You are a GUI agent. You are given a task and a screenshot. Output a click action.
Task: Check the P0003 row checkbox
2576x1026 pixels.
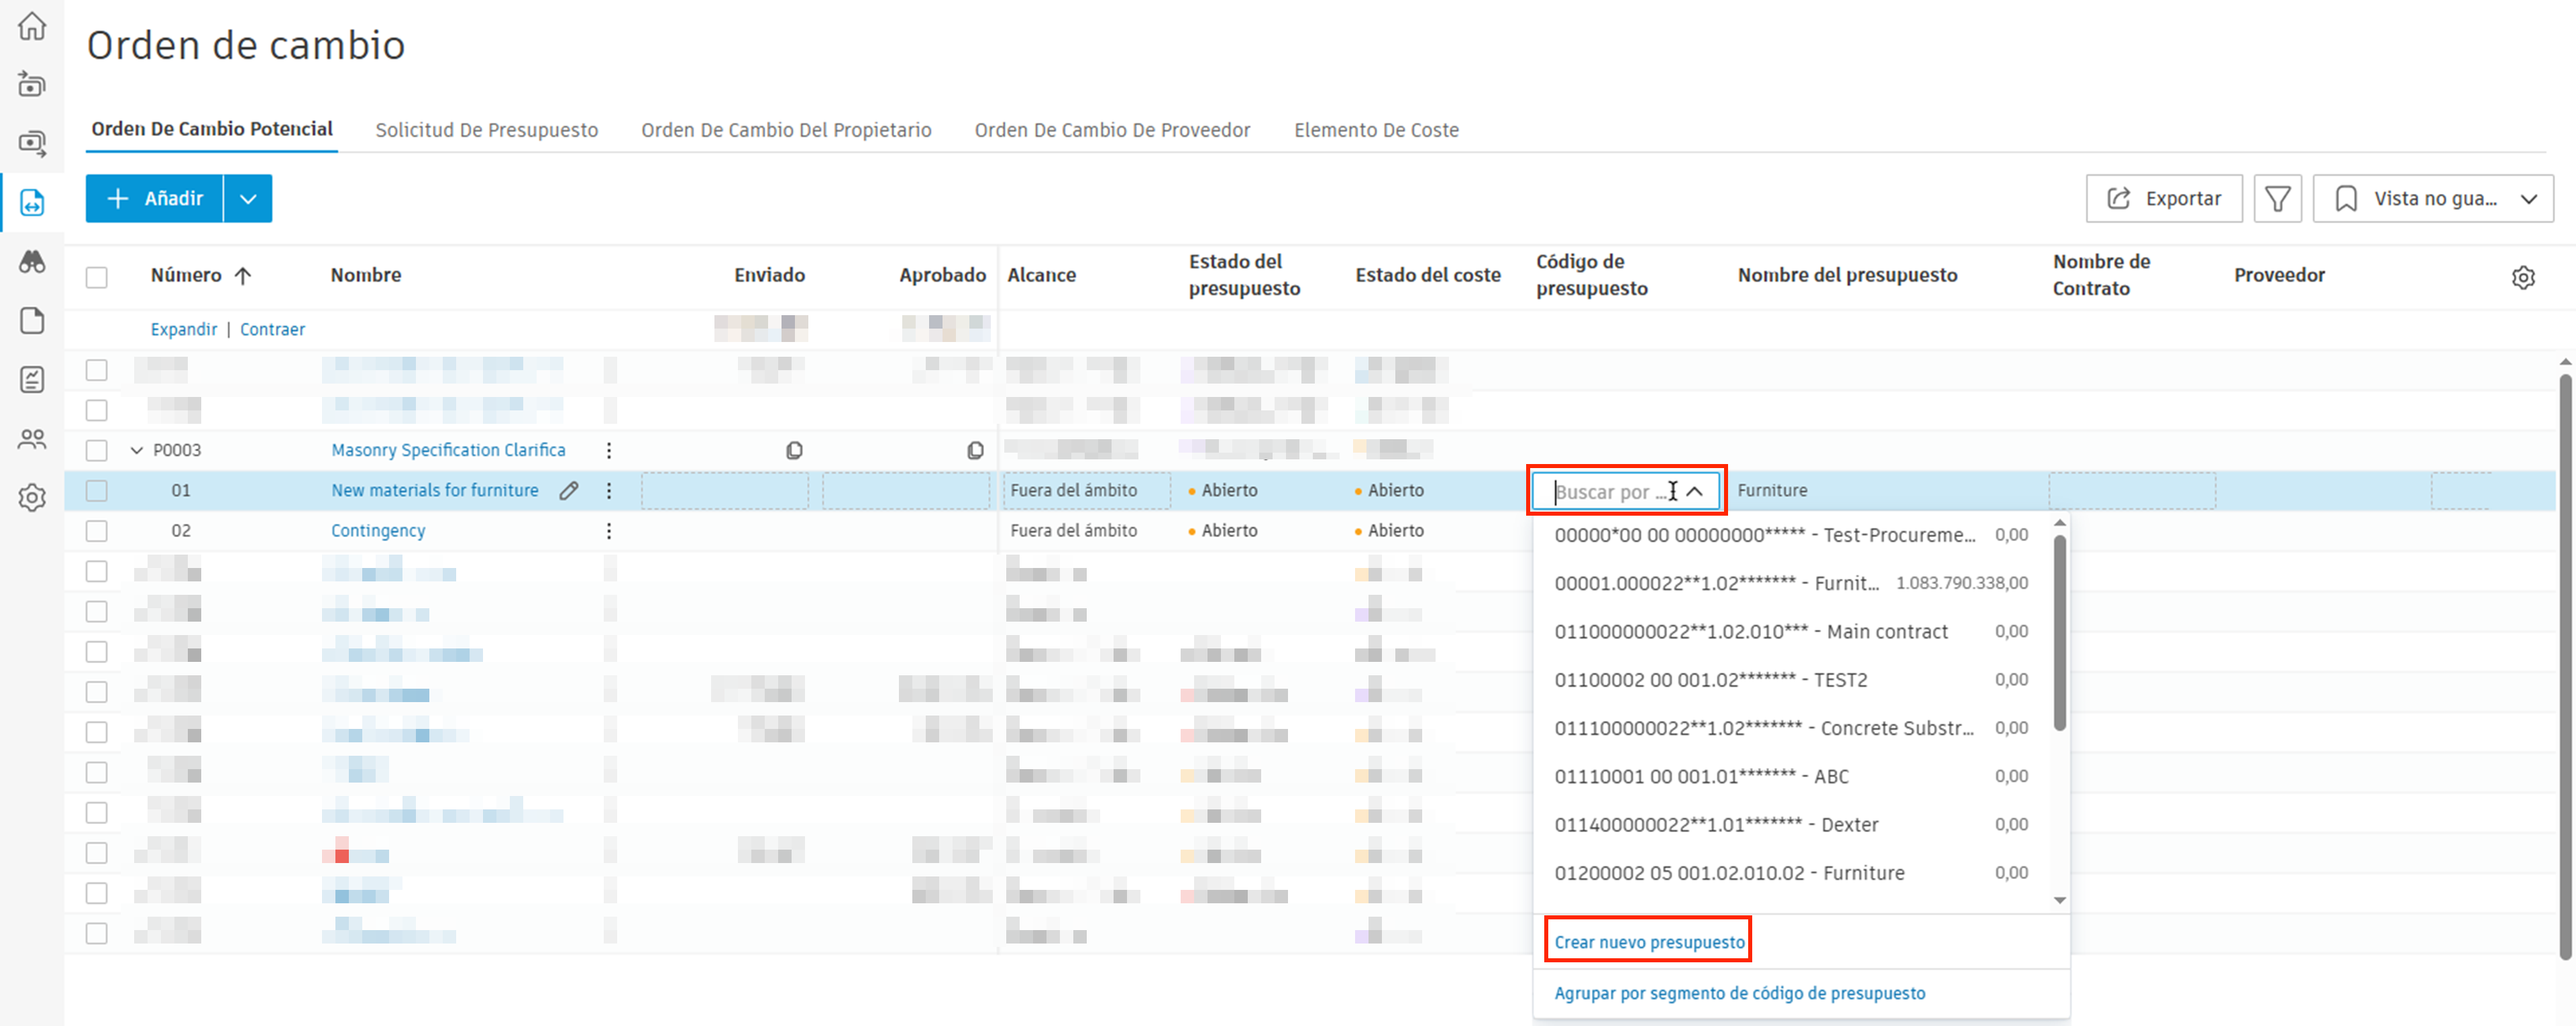point(97,450)
